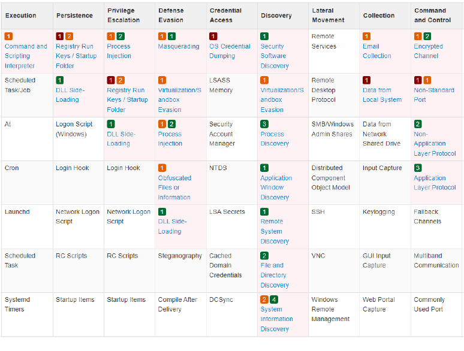Click the green 4 badge above System Information Discovery
Viewport: 464px width, 351px height.
274,299
